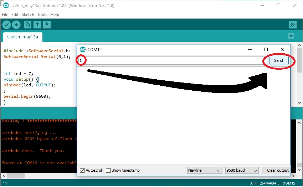Open the Serial Monitor magnifier icon
The width and height of the screenshot is (303, 187).
pos(293,25)
